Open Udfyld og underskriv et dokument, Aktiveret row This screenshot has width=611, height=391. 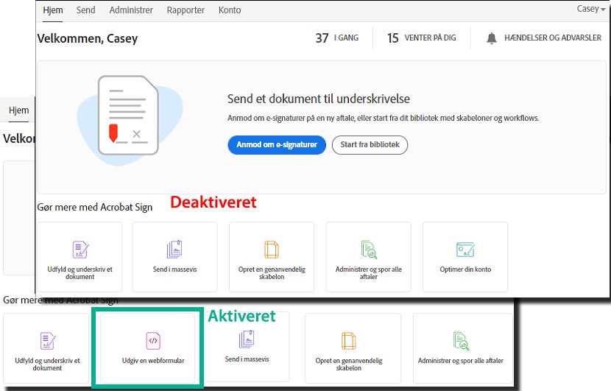click(48, 364)
